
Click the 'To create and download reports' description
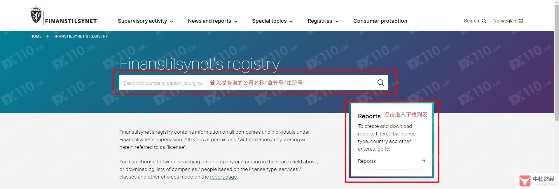[387, 137]
